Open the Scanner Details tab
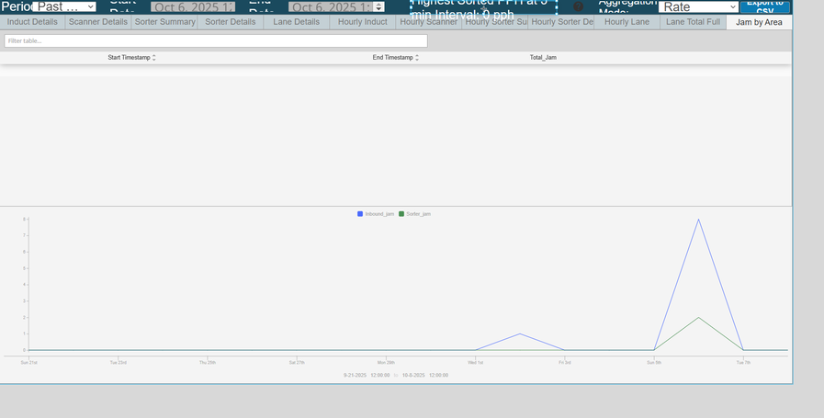Viewport: 824px width, 418px height. 98,22
